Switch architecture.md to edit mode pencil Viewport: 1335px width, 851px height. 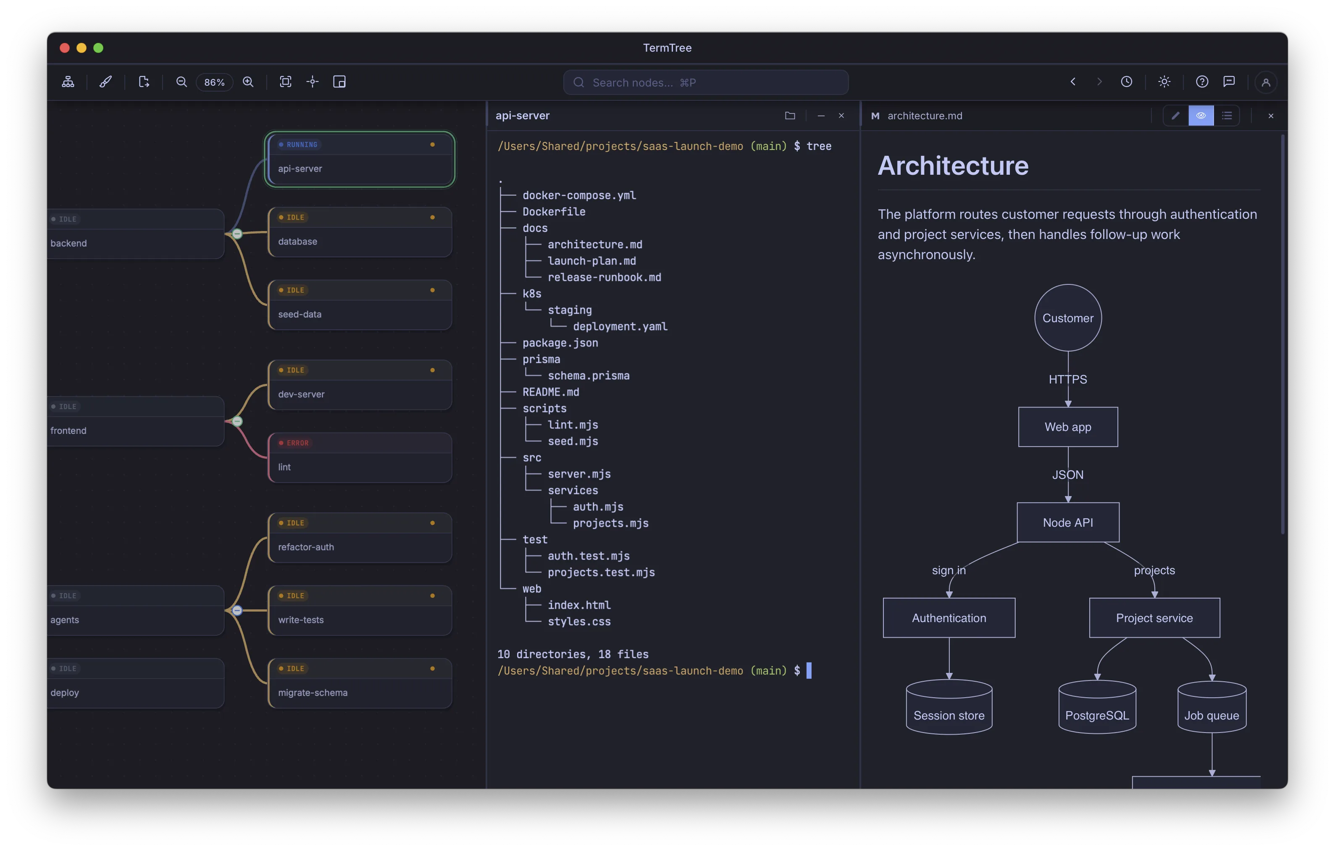coord(1175,116)
